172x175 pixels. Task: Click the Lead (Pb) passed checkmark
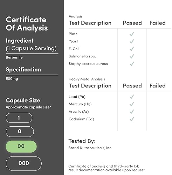pyautogui.click(x=132, y=97)
